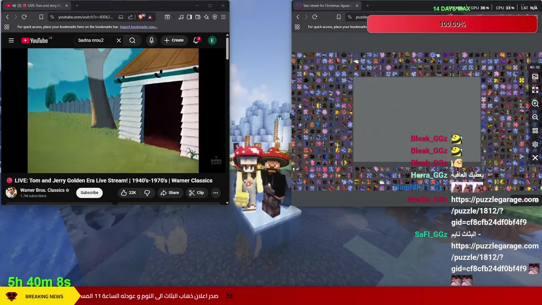Open the apps grid icon in puzzle window bookmarks bar
This screenshot has width=542, height=305.
[297, 27]
